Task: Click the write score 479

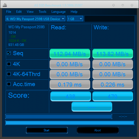Action: (113, 96)
